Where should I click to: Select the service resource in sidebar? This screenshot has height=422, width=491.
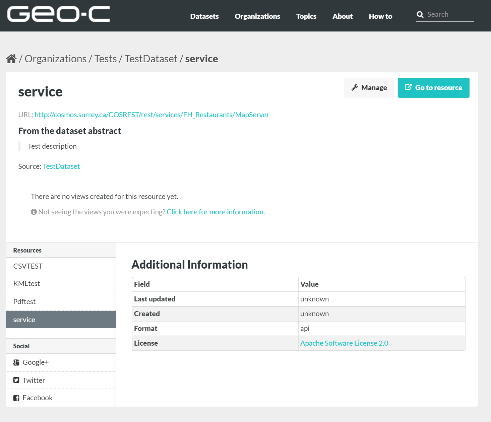click(x=61, y=320)
